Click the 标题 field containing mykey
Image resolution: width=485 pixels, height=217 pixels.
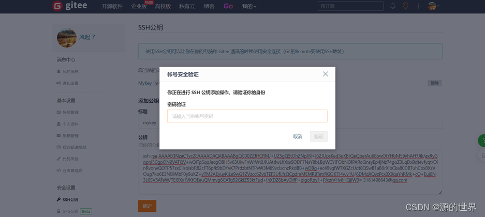point(290,122)
